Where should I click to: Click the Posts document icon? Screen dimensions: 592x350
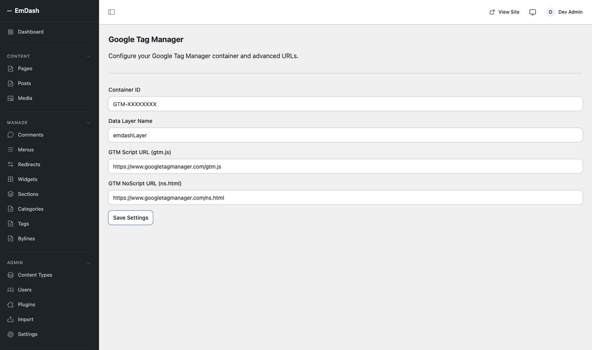click(x=10, y=83)
